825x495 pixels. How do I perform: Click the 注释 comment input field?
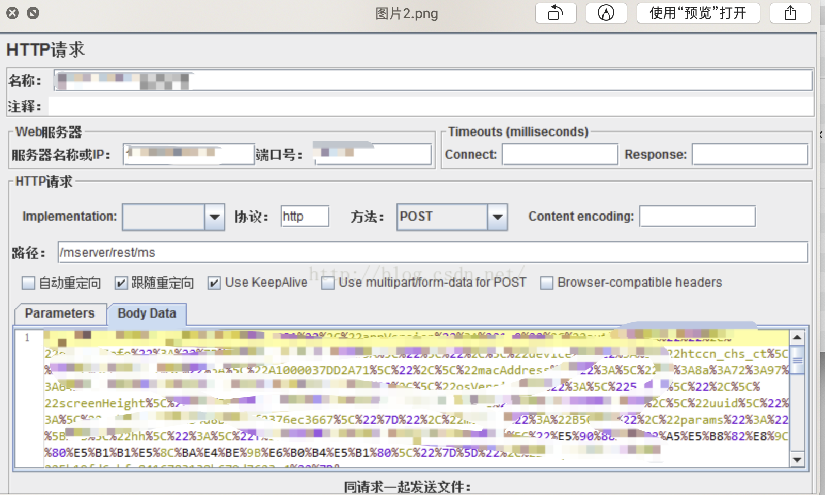click(431, 106)
